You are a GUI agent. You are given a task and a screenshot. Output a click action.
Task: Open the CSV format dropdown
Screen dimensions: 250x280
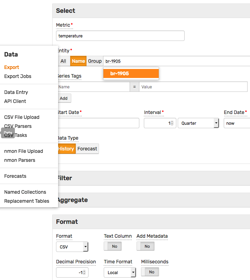point(72,247)
